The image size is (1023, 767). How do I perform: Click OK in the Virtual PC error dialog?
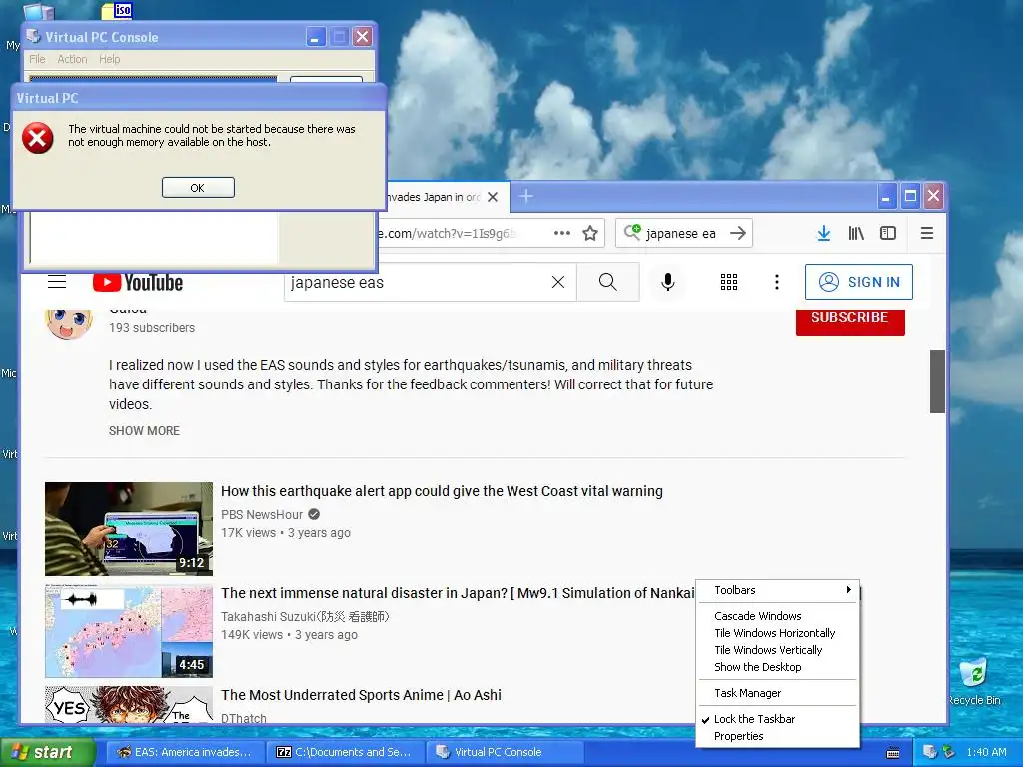(198, 187)
